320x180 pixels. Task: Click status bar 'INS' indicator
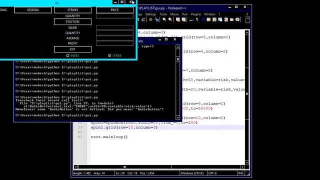pyautogui.click(x=240, y=173)
